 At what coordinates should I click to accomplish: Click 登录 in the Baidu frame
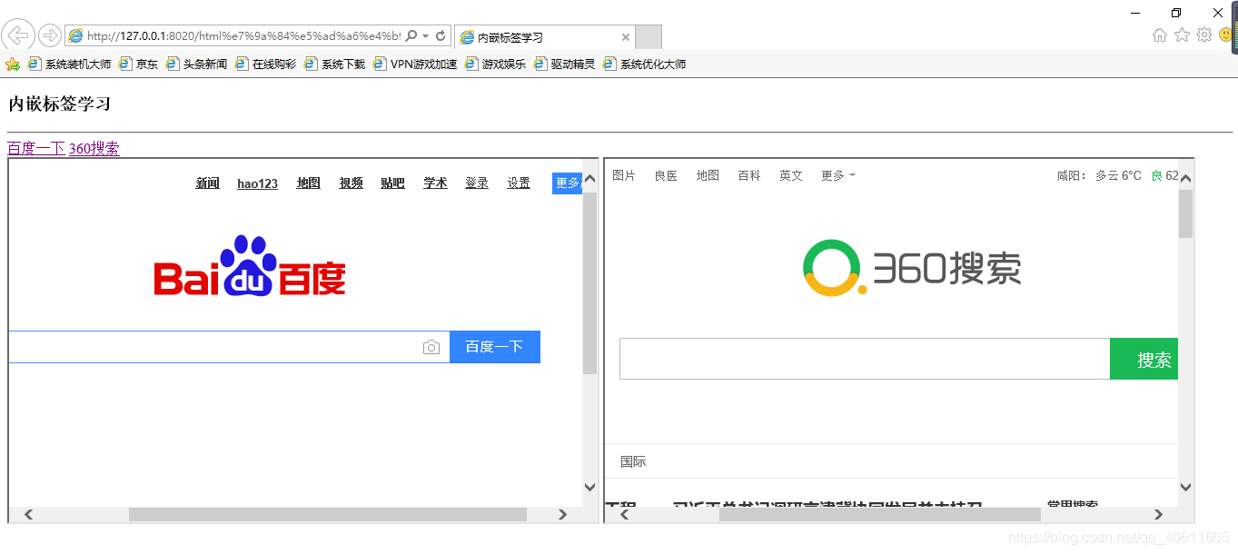pyautogui.click(x=477, y=183)
